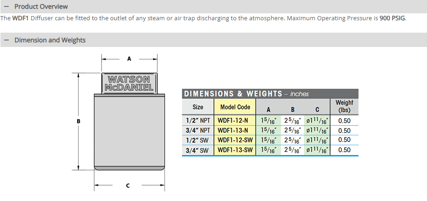Select model code WDF1-13-N cell
This screenshot has width=427, height=201.
click(233, 130)
